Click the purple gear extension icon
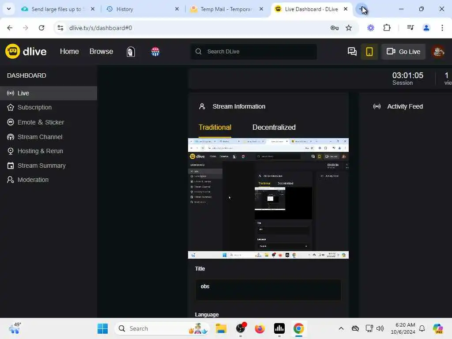This screenshot has height=339, width=452. (x=371, y=28)
